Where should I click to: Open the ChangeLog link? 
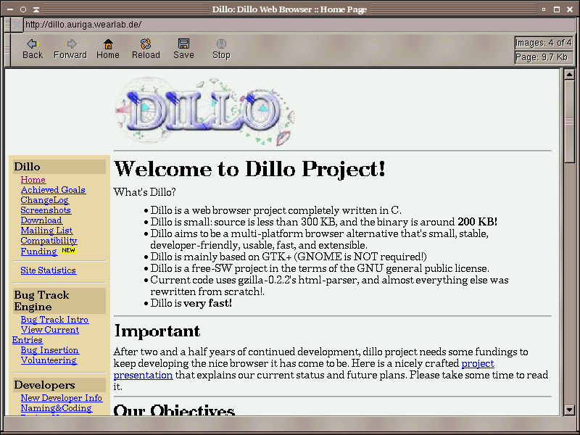point(44,200)
